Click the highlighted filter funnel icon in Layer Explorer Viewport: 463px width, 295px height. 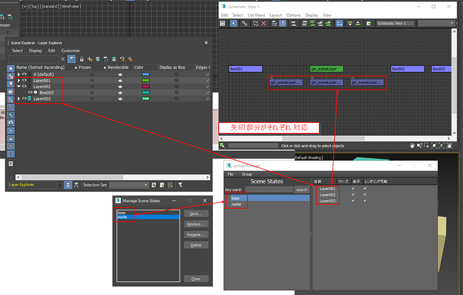(x=71, y=59)
